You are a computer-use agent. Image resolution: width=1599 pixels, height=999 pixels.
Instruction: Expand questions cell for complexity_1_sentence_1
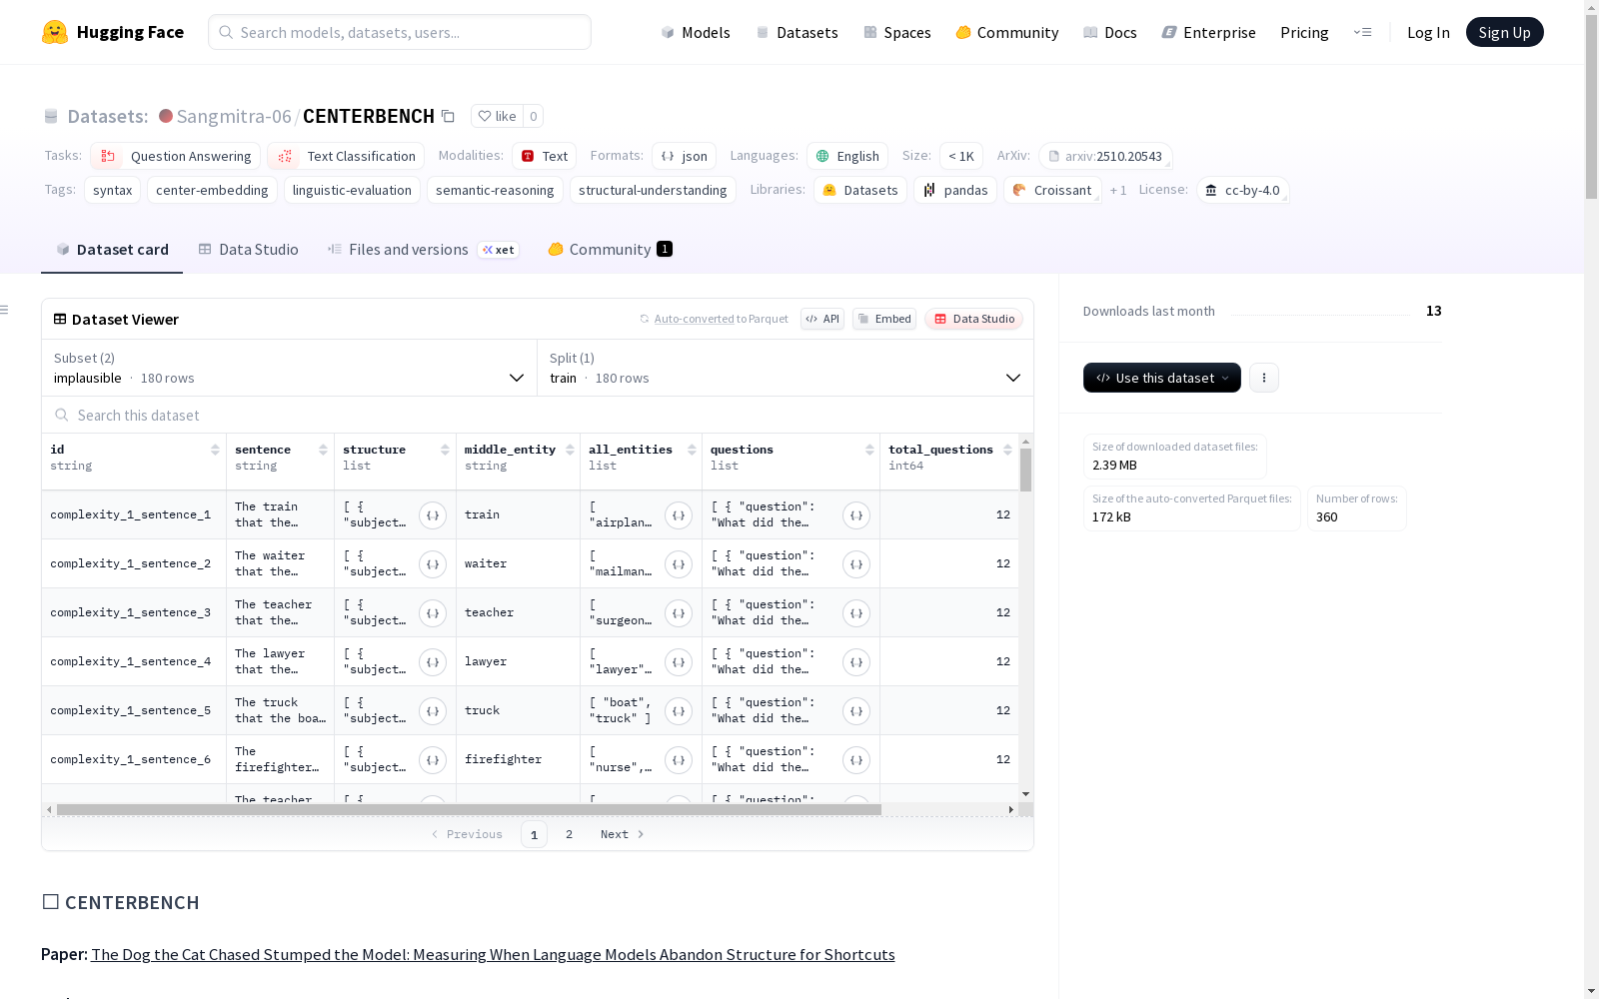(x=856, y=515)
